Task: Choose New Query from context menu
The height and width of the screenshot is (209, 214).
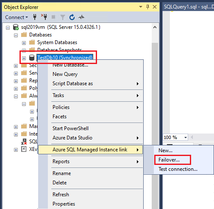Action: tap(90, 74)
